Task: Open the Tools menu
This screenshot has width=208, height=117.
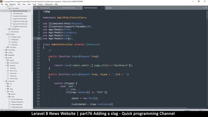Action: pos(34,4)
